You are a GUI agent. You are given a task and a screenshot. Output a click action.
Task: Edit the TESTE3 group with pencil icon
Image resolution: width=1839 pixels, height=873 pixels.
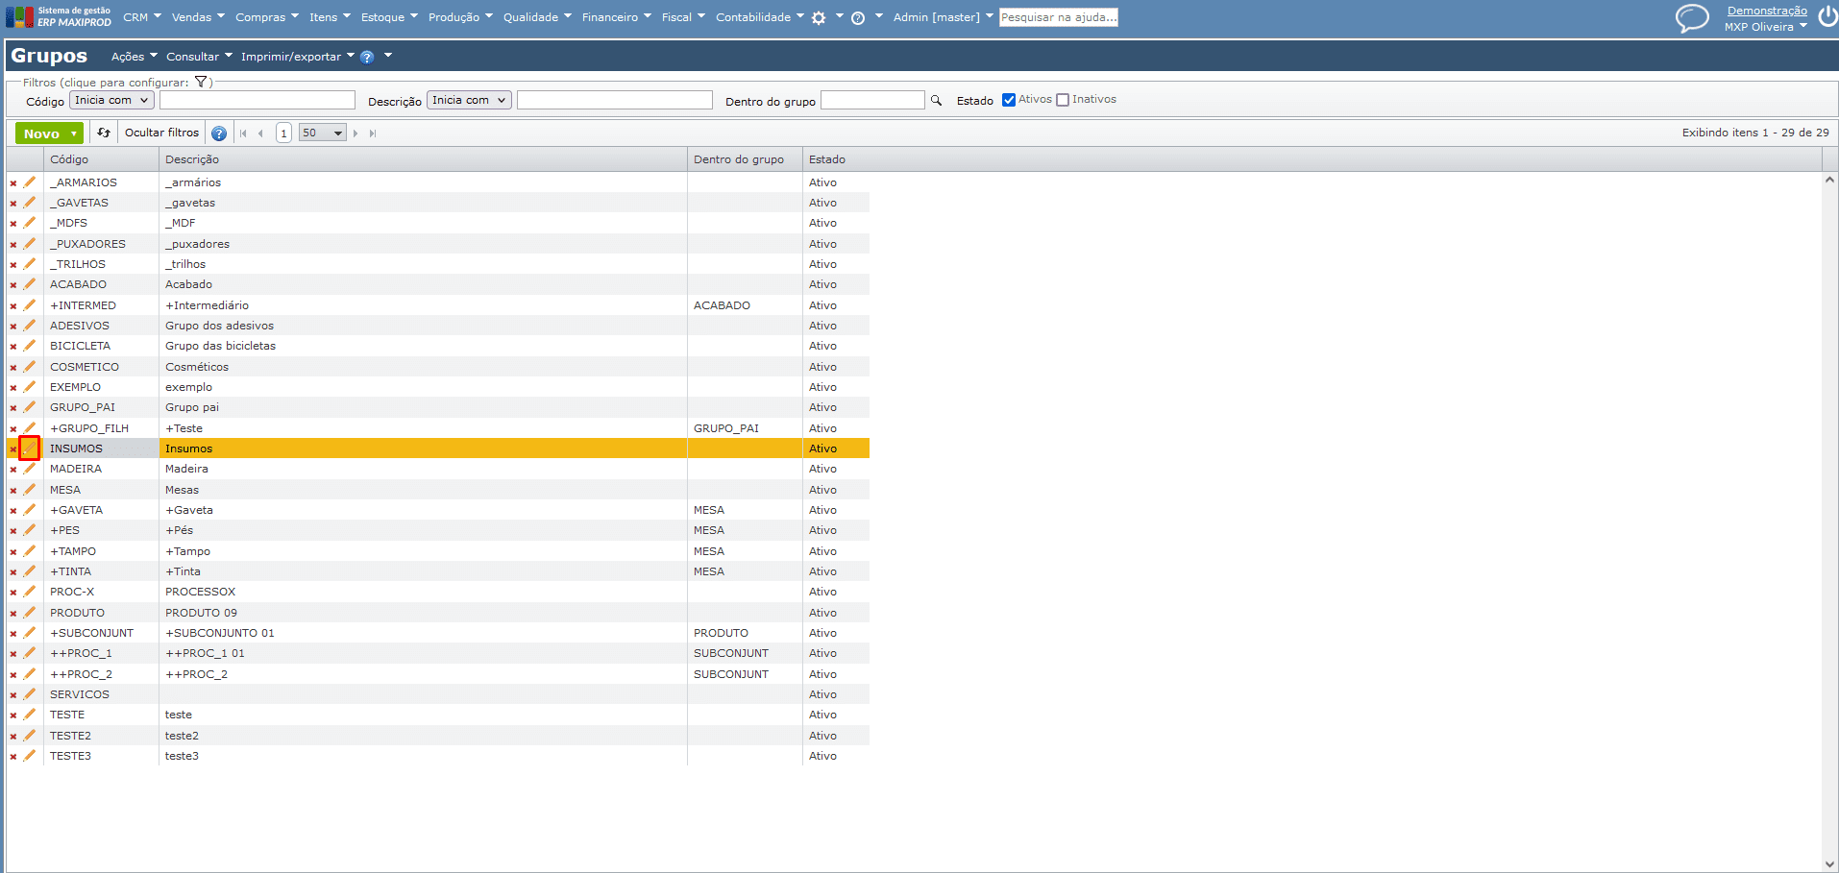pyautogui.click(x=30, y=756)
